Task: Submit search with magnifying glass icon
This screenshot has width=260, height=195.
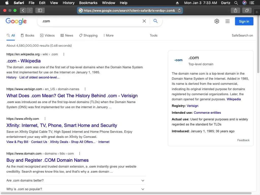Action: [155, 21]
